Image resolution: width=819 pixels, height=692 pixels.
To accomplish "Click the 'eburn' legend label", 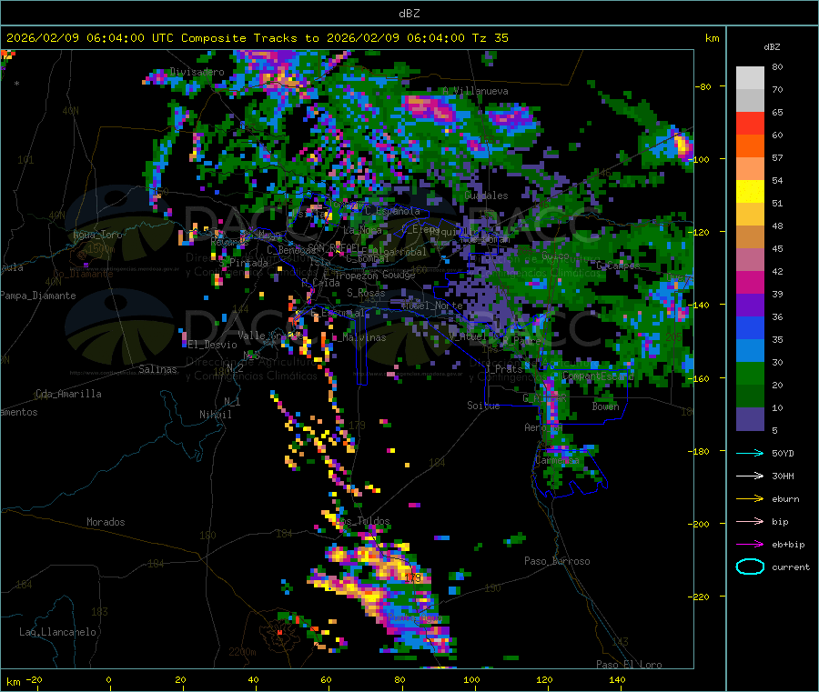I will 785,499.
